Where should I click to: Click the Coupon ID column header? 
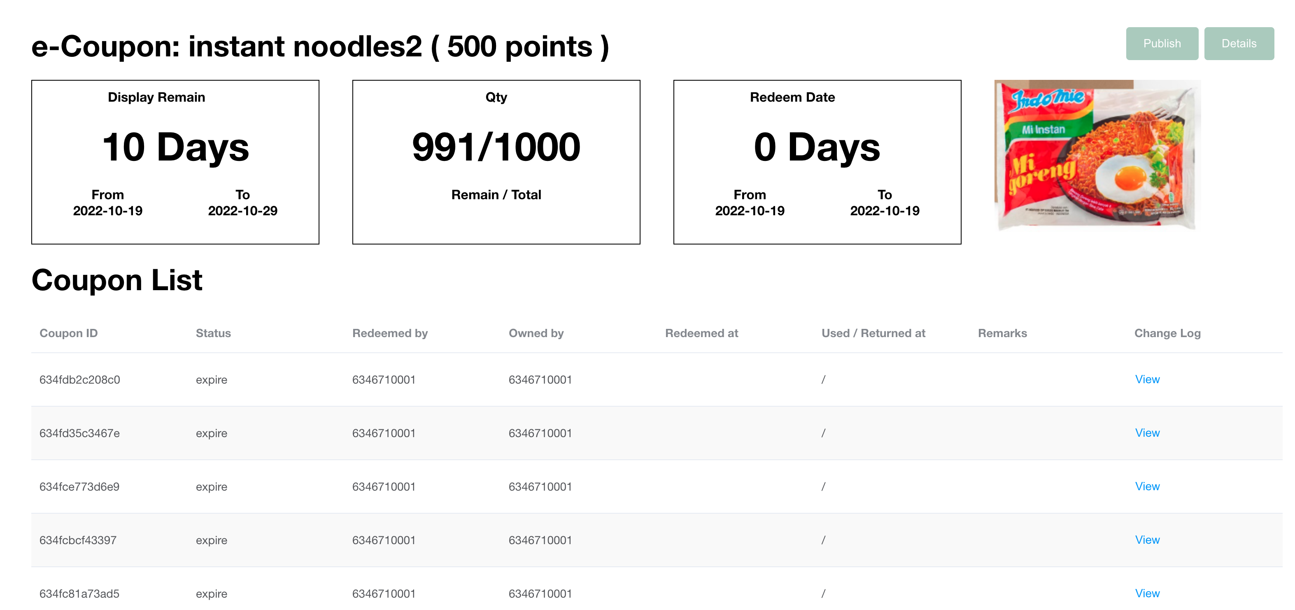tap(68, 333)
